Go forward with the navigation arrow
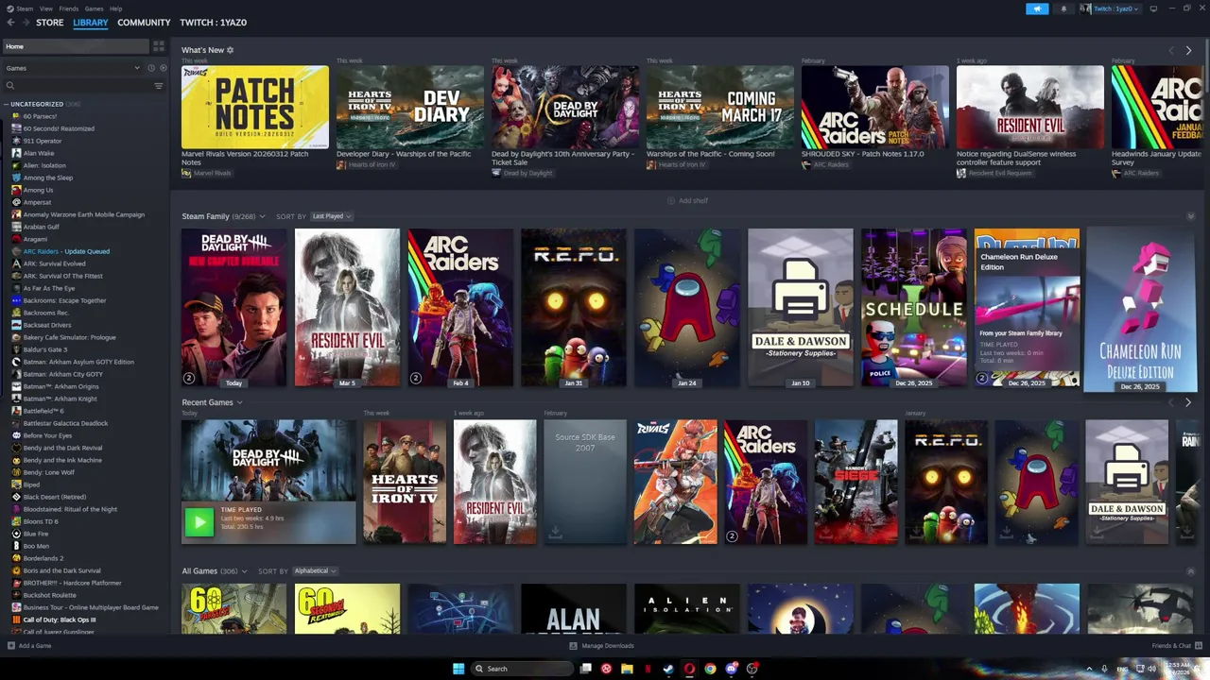This screenshot has width=1210, height=680. click(x=26, y=23)
